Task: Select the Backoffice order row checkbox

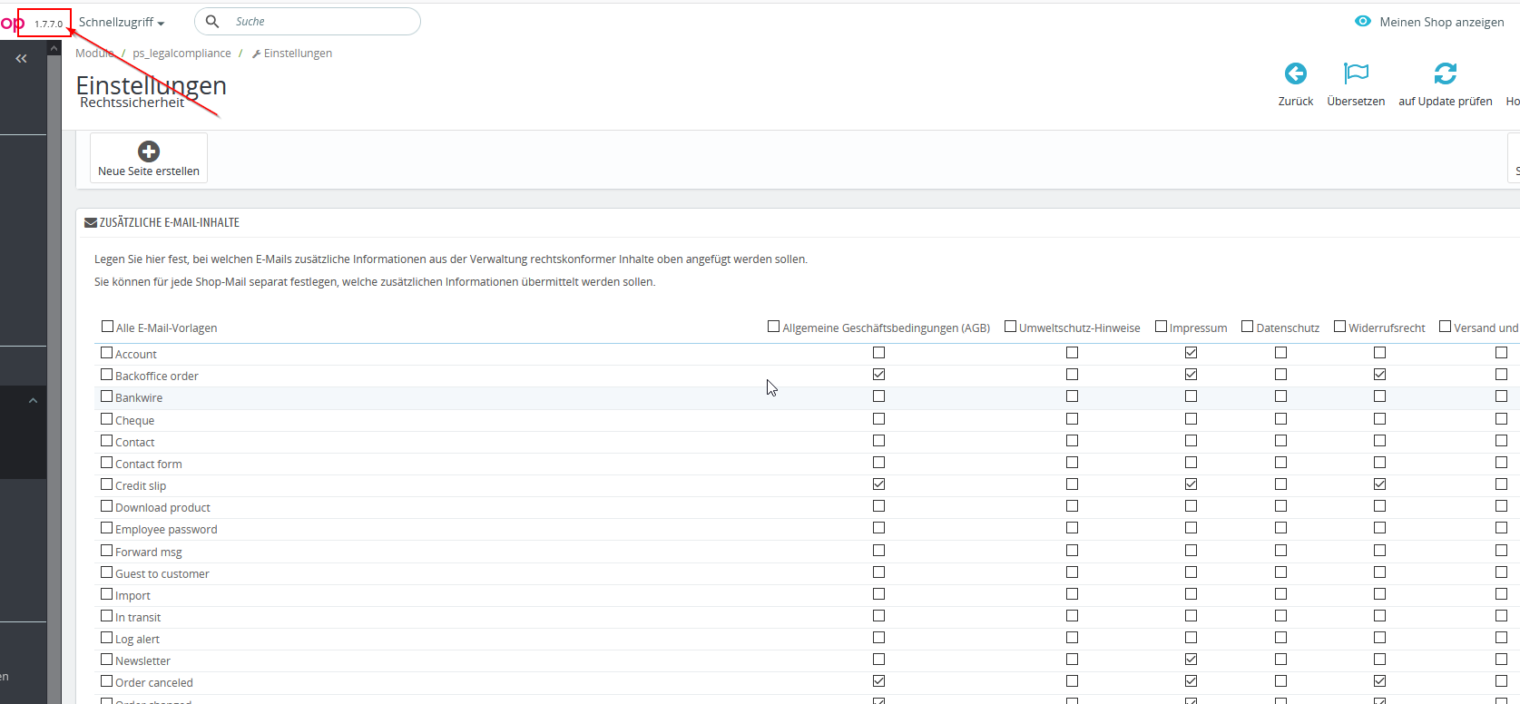Action: coord(107,375)
